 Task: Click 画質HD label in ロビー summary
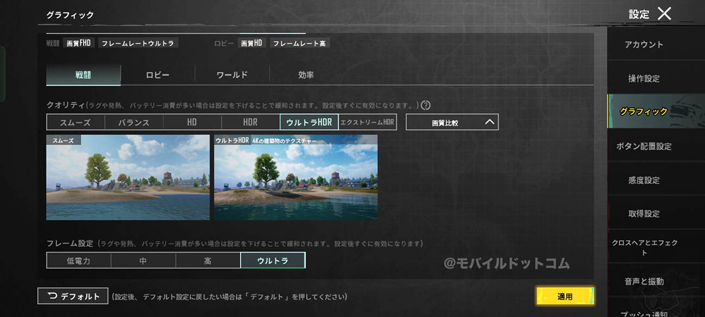pyautogui.click(x=252, y=43)
